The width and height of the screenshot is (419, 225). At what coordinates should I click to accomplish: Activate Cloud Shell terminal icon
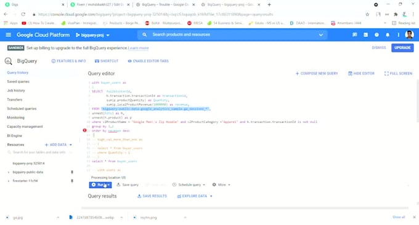pyautogui.click(x=365, y=35)
